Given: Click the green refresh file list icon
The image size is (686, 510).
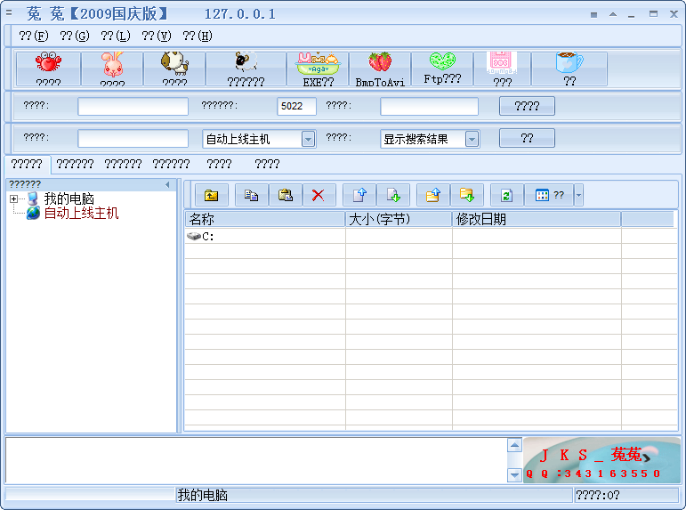Looking at the screenshot, I should (x=506, y=195).
